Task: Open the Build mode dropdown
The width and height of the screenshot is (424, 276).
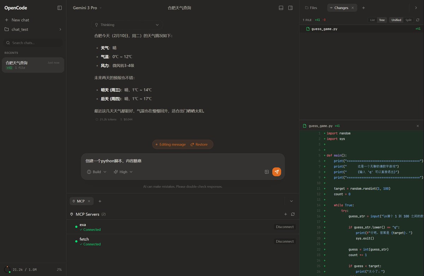Action: point(96,172)
